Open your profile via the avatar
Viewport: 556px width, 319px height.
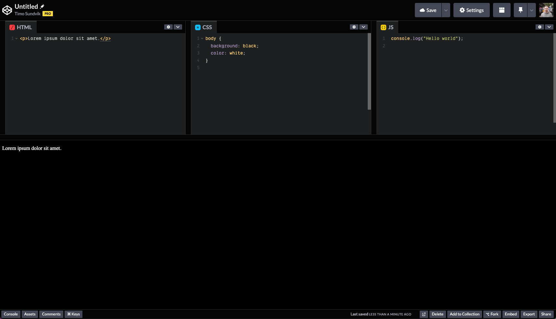pyautogui.click(x=546, y=10)
